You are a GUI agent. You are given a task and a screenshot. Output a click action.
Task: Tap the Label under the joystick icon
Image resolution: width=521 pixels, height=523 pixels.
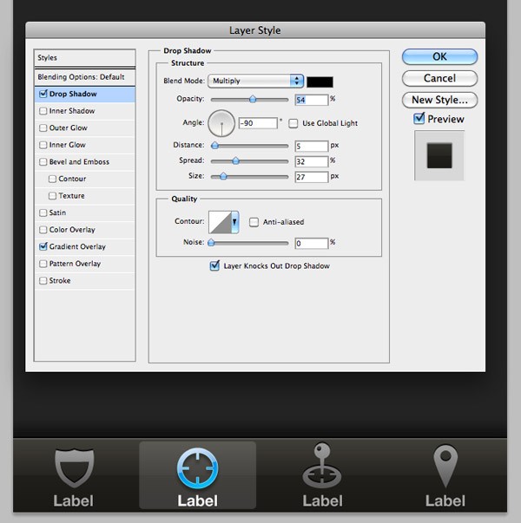point(322,501)
